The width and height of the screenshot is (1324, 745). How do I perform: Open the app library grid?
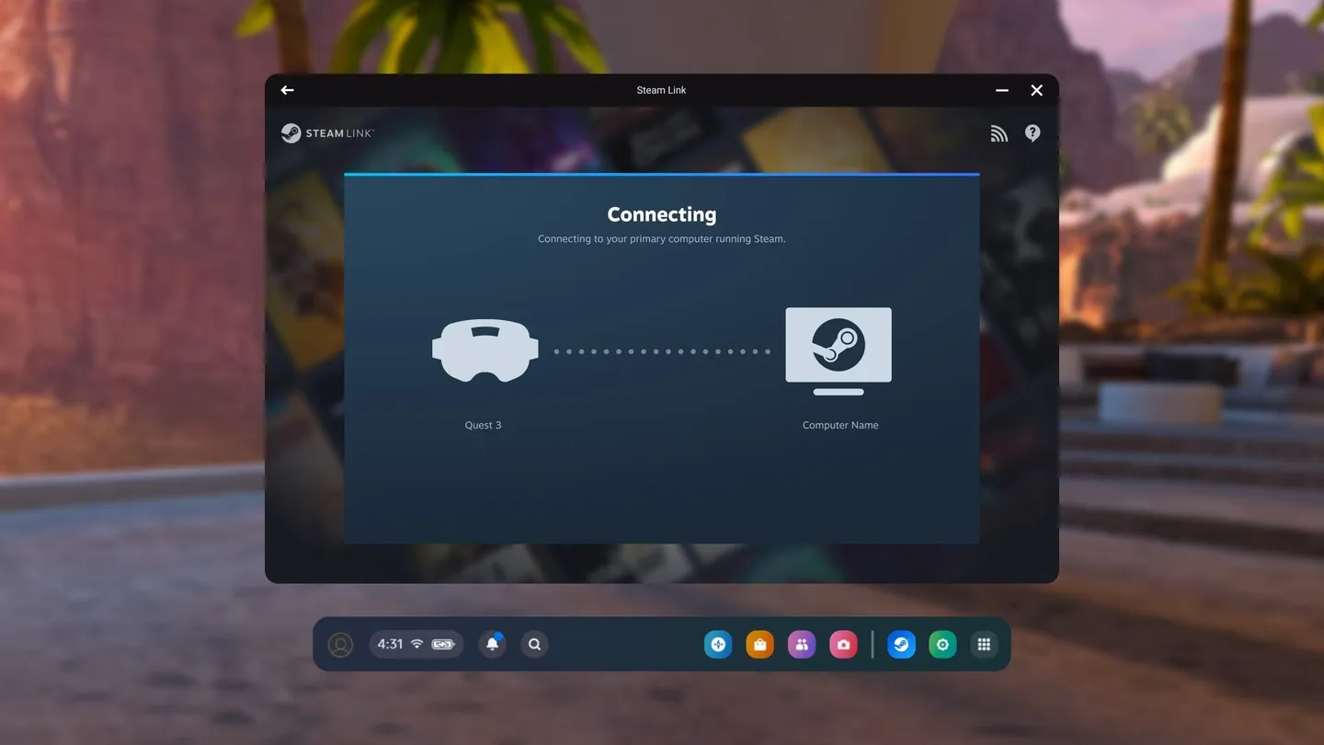tap(982, 643)
